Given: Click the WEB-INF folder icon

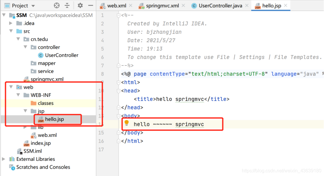Looking at the screenshot, I should point(26,95).
